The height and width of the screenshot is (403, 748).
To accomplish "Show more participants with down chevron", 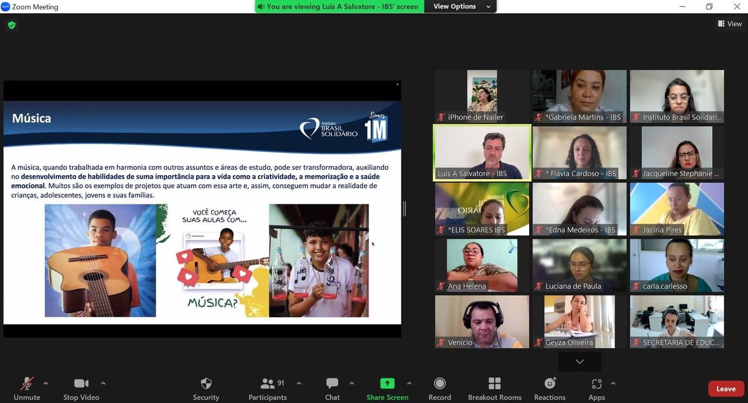I will [x=580, y=362].
